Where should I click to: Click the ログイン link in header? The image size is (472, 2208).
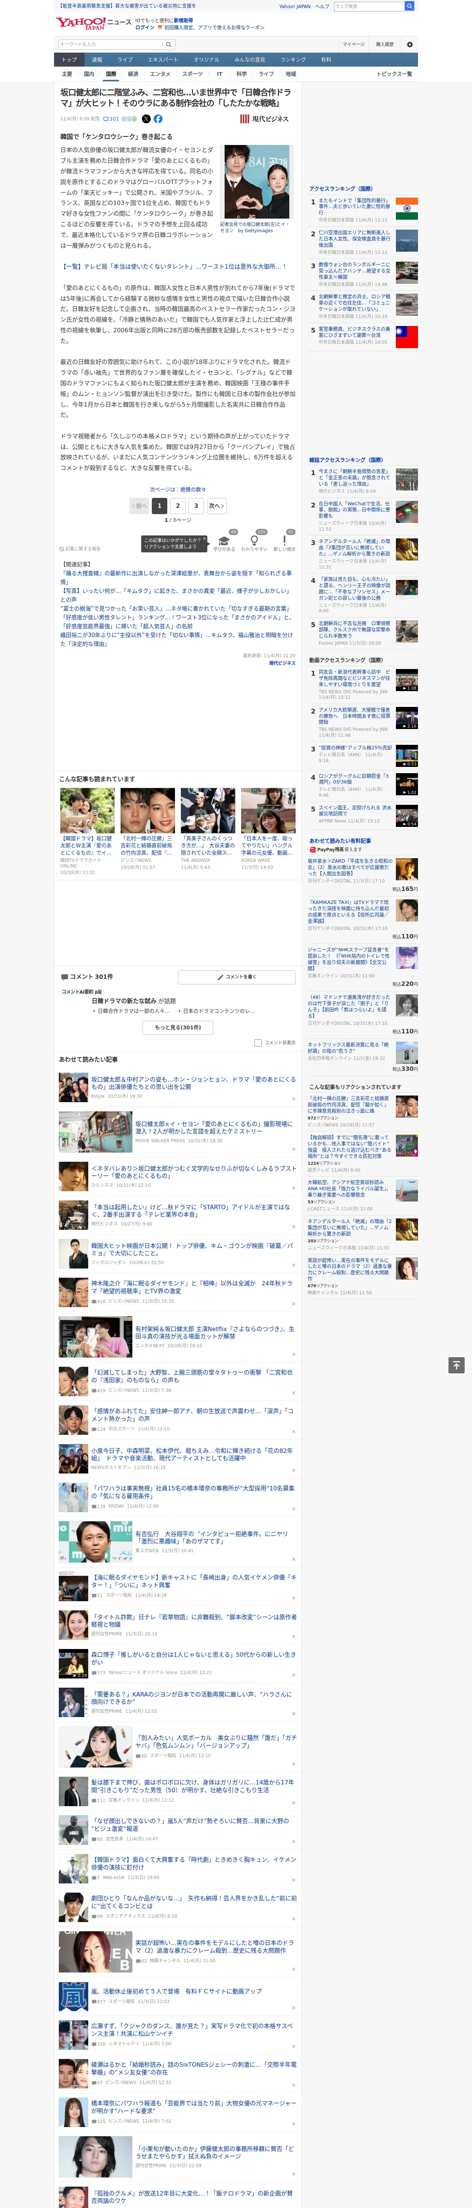pos(145,28)
